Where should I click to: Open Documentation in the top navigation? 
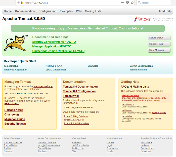25,11
